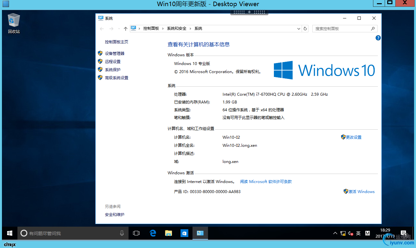The image size is (416, 248).
Task: Launch Microsoft Edge from taskbar
Action: 153,233
